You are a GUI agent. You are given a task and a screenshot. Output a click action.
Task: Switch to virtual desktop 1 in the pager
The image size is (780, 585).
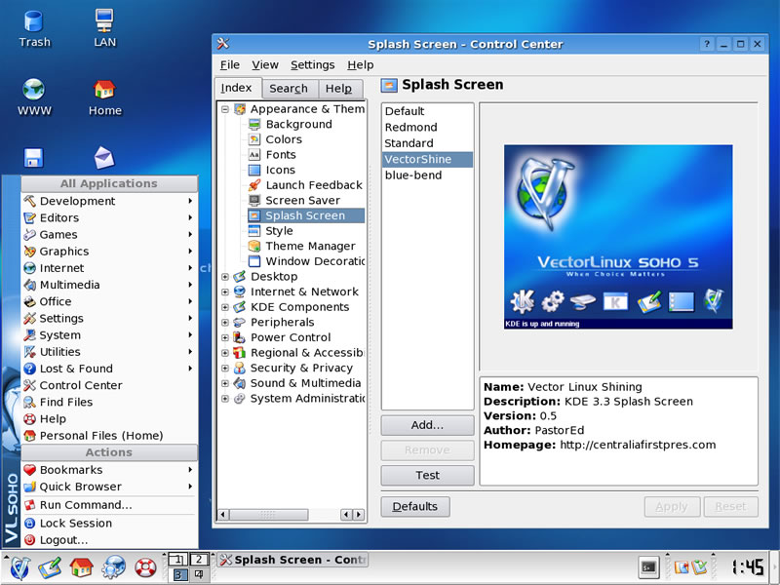coord(178,559)
